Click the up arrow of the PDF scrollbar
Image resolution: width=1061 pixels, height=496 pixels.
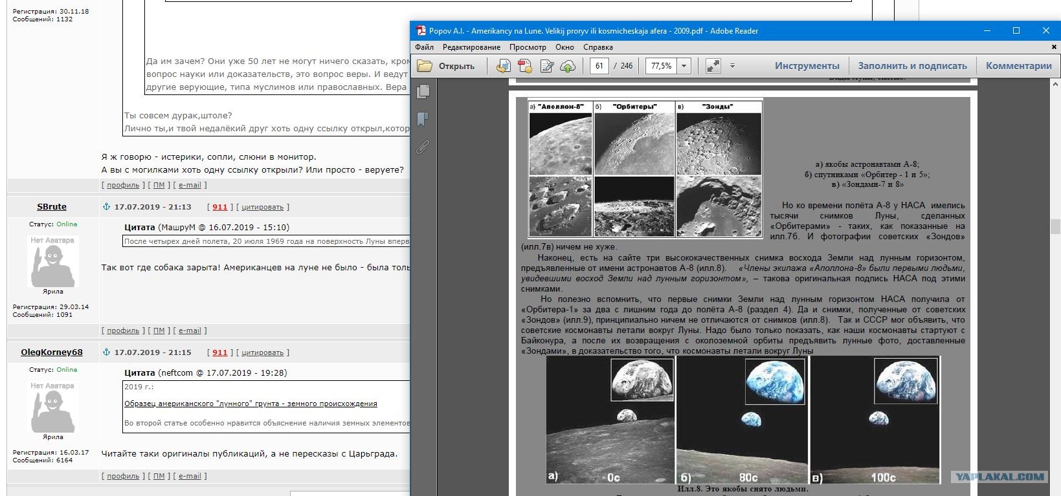(1055, 83)
